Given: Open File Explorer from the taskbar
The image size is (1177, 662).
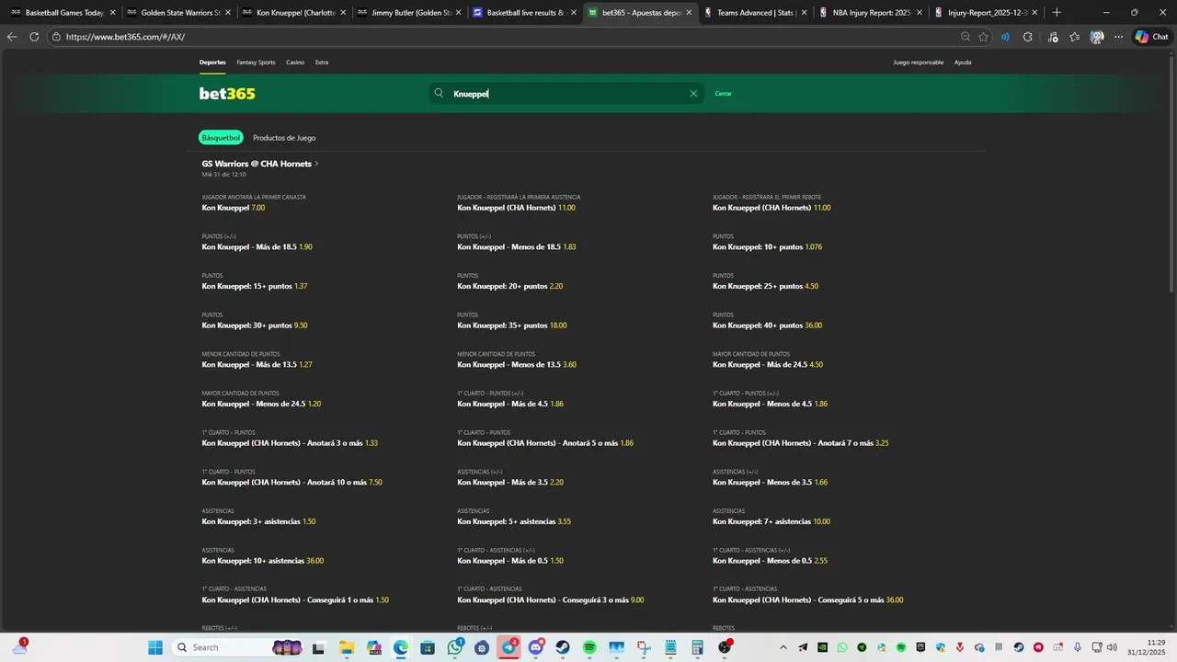Looking at the screenshot, I should [348, 647].
